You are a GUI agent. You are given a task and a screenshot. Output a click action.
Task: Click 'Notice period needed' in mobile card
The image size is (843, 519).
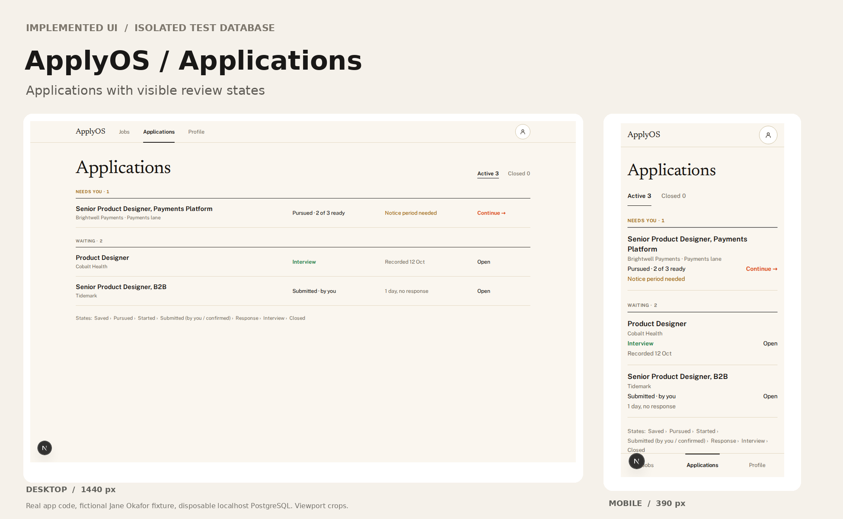(656, 279)
